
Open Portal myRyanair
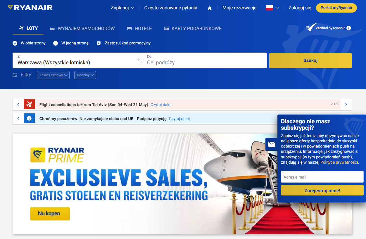[336, 8]
